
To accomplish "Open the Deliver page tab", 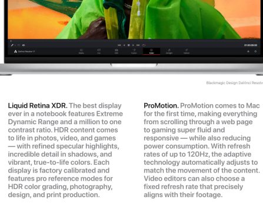I will [x=187, y=51].
